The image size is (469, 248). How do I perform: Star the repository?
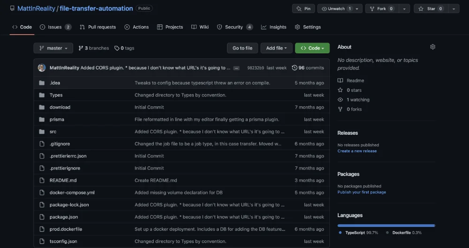tap(431, 8)
